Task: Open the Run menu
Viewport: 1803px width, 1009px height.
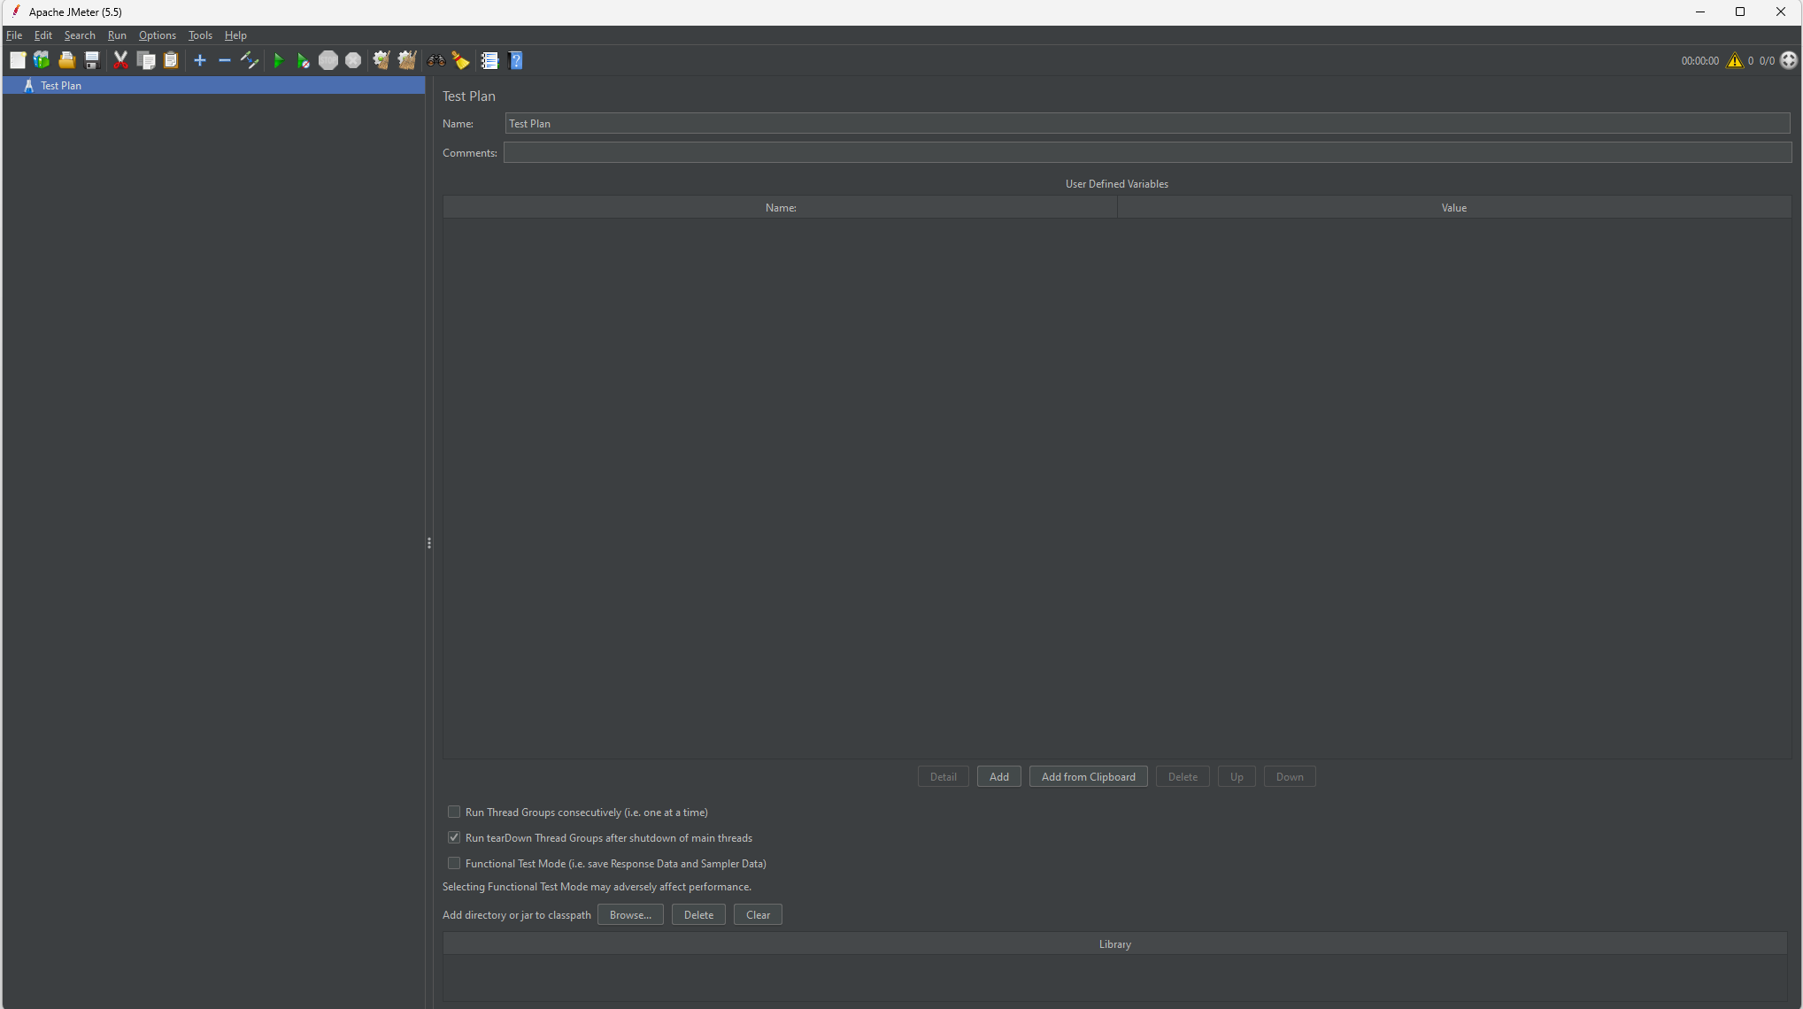Action: click(117, 35)
